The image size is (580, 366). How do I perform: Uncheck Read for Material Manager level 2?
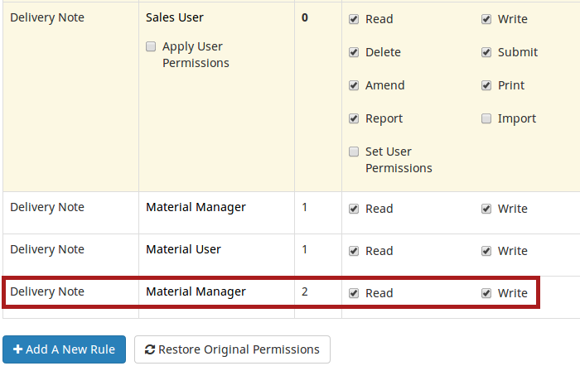[354, 293]
